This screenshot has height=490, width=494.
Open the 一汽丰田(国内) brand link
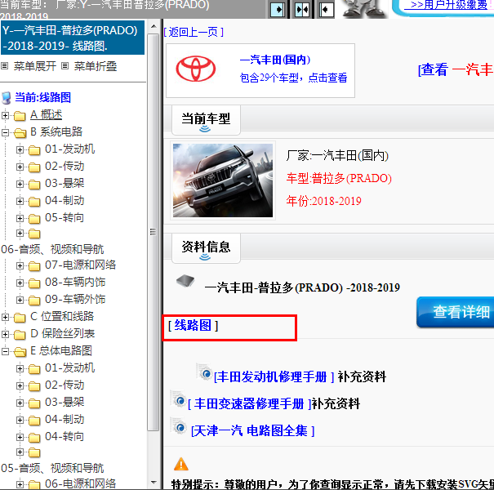(275, 60)
